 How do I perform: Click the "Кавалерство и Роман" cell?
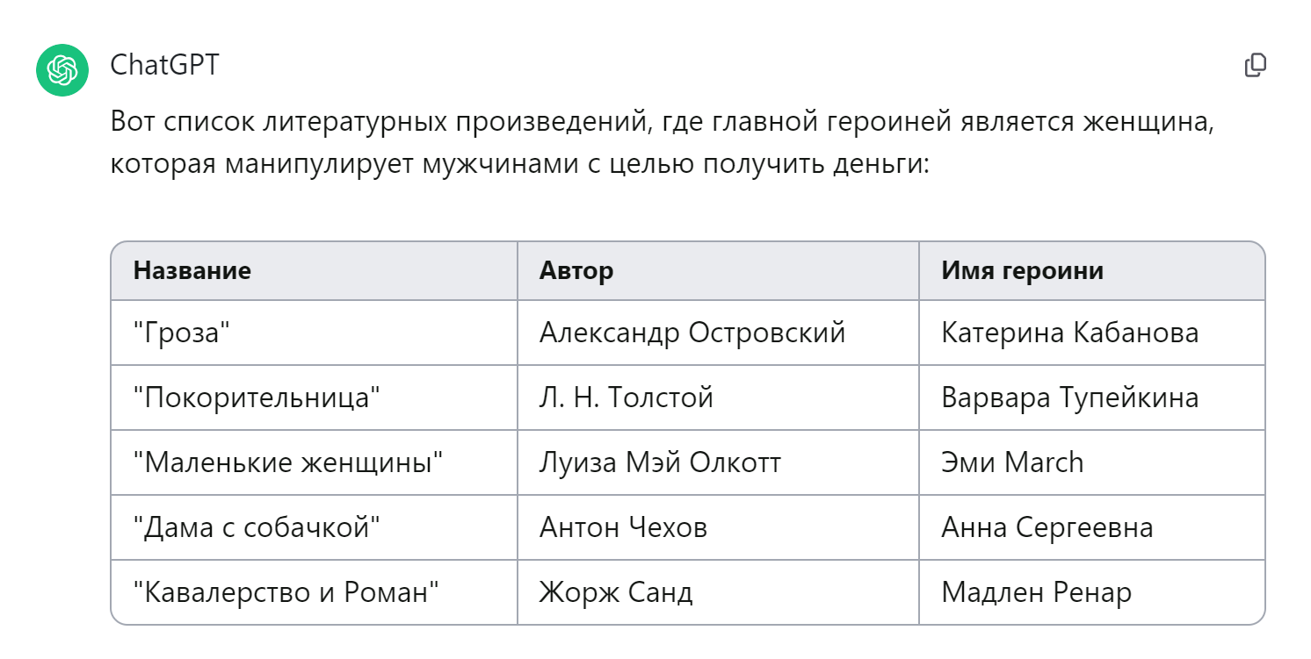(x=286, y=592)
